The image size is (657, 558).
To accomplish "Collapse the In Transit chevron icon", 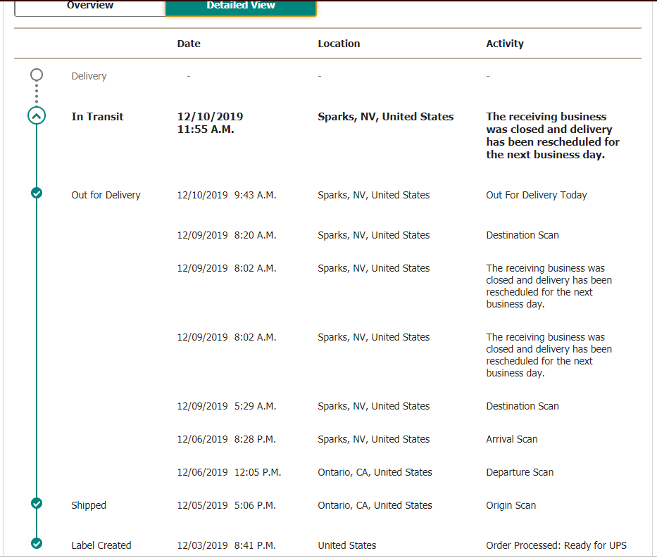I will 37,116.
